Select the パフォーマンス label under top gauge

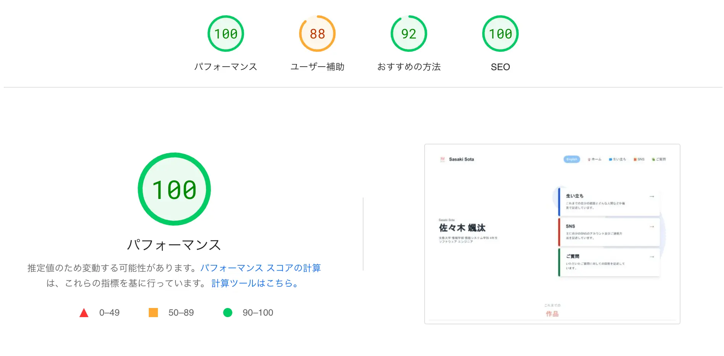(226, 67)
